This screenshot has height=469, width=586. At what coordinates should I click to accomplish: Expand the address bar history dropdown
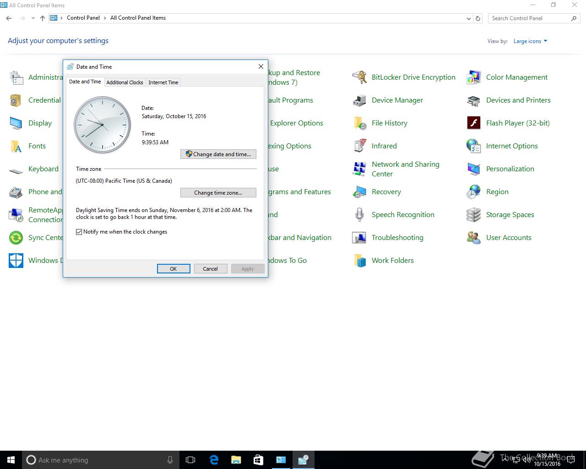(468, 18)
